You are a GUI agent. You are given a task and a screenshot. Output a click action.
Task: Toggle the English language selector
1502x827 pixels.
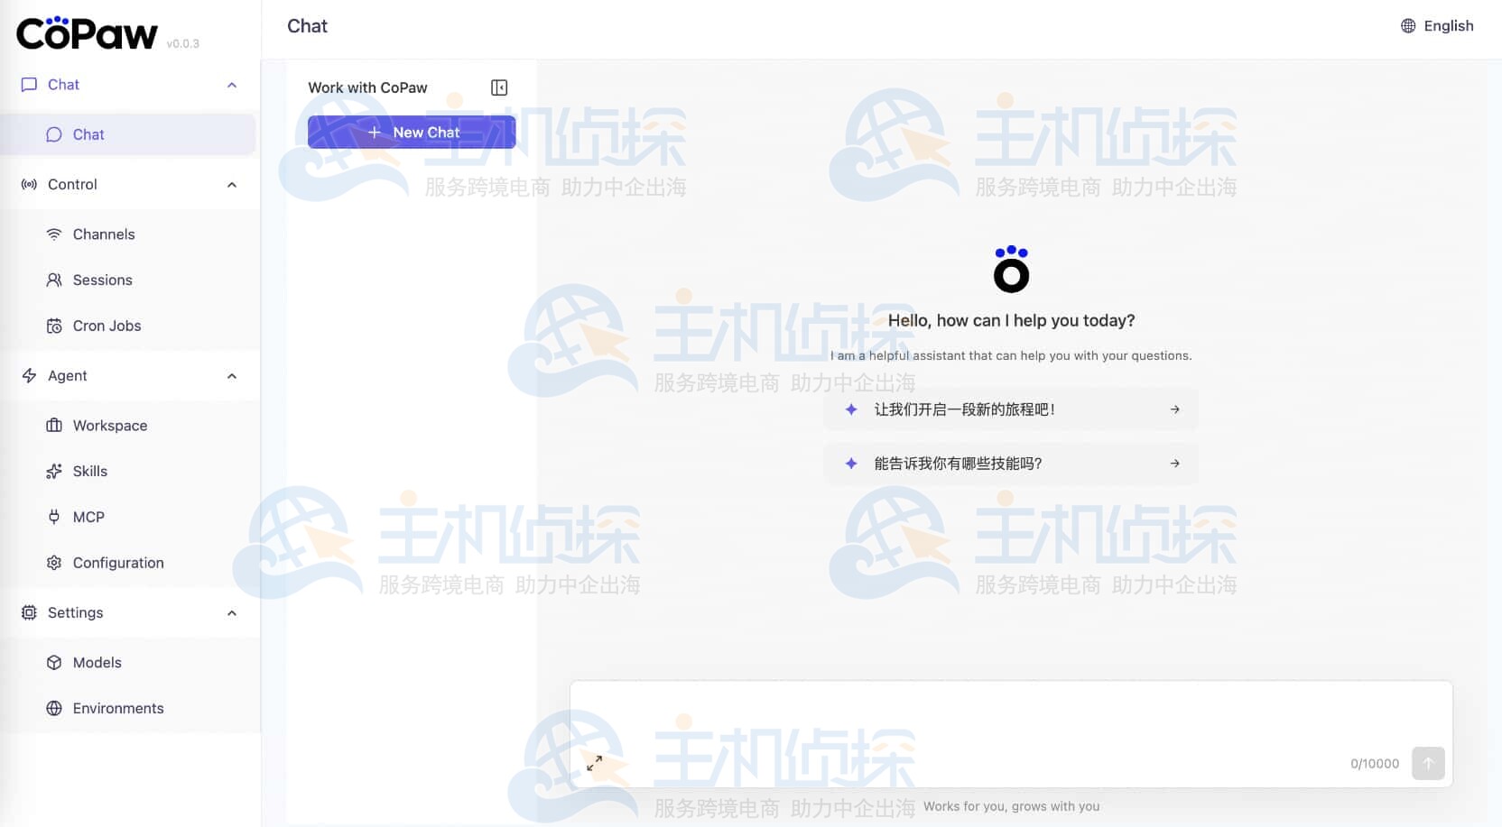[x=1437, y=25]
